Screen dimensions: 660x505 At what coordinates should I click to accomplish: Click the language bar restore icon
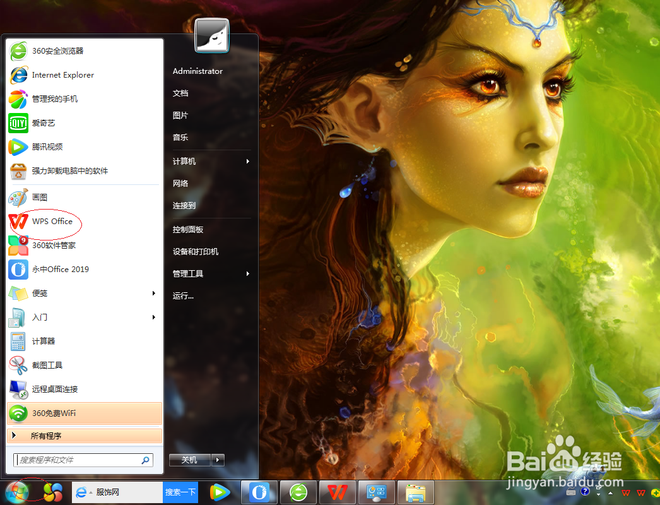[x=598, y=488]
